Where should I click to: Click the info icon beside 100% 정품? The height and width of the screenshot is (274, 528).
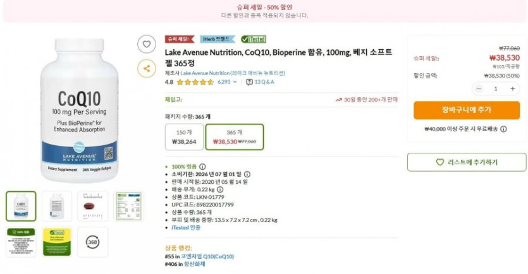202,167
